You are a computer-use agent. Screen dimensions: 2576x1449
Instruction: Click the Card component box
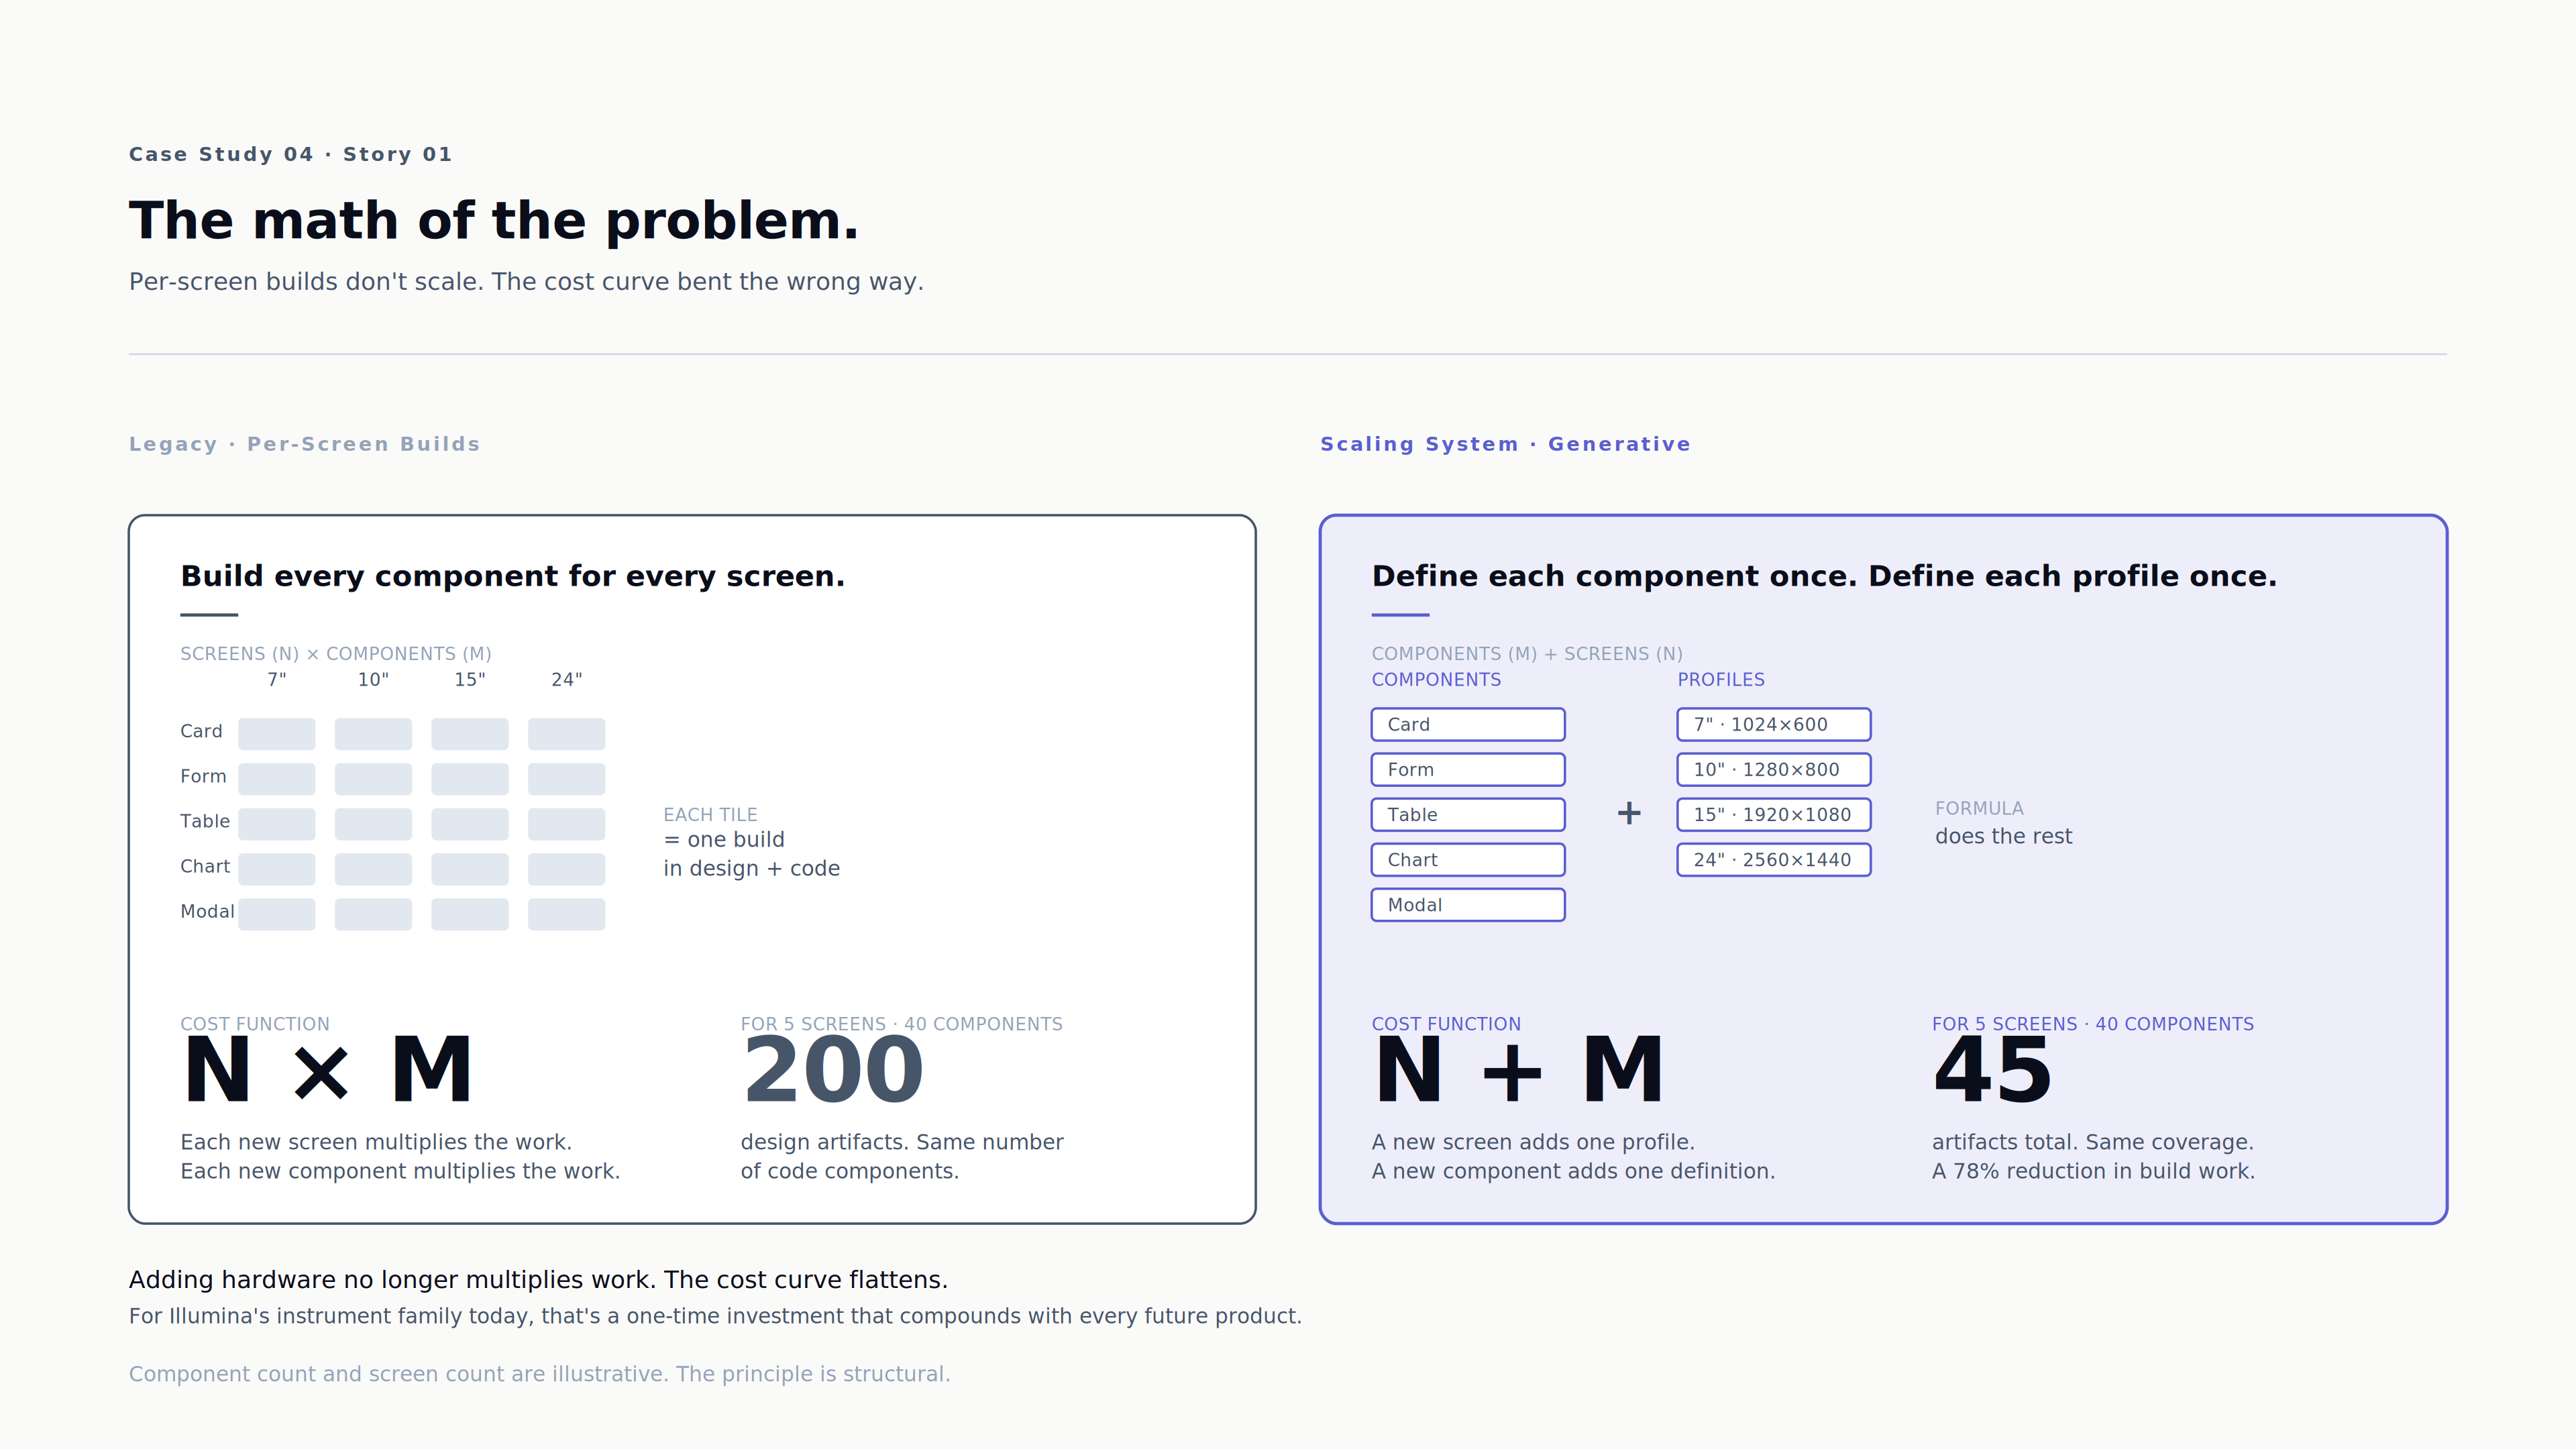click(1467, 724)
